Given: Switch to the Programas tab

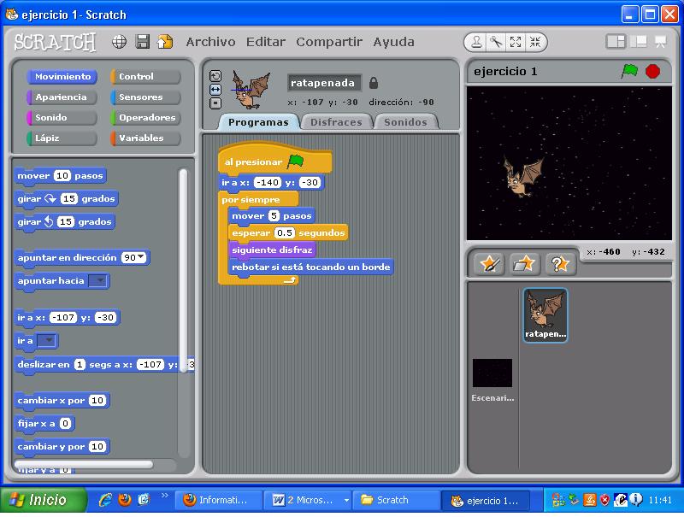Looking at the screenshot, I should click(x=258, y=122).
